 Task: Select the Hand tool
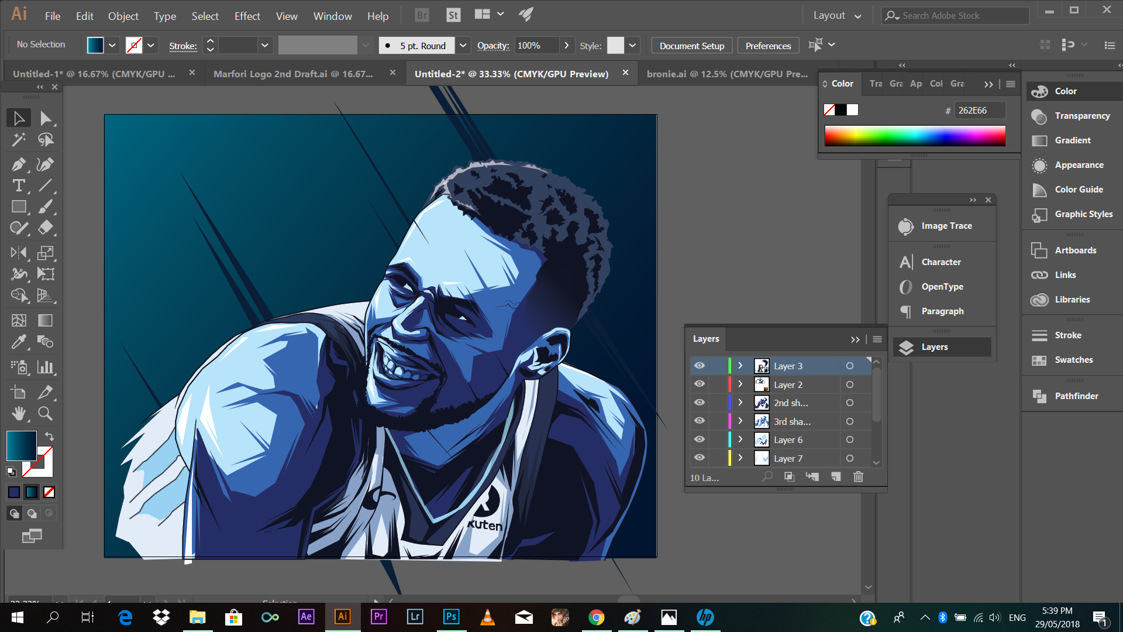(x=19, y=413)
